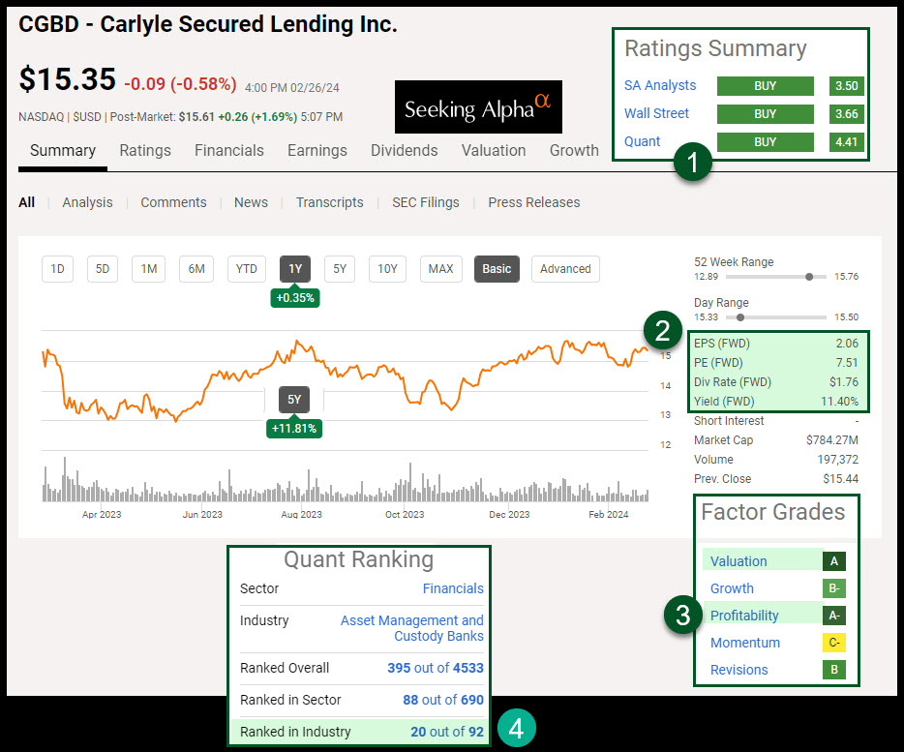
Task: Switch chart to Advanced mode
Action: click(x=565, y=269)
